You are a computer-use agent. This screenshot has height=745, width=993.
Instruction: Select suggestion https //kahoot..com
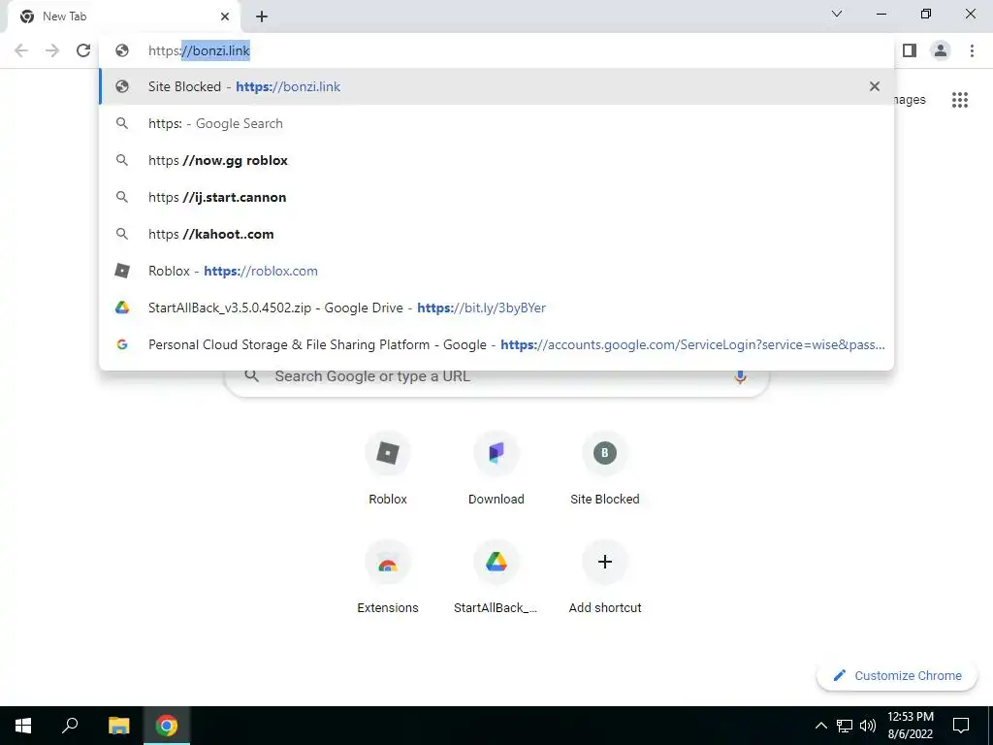[496, 234]
